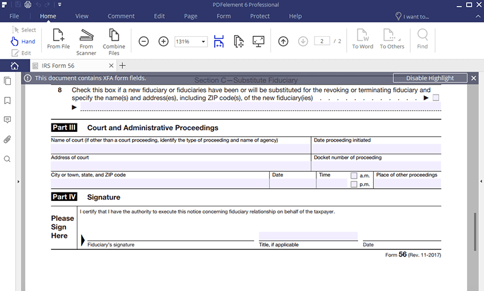Create PDF From File
The image size is (484, 291).
[58, 39]
